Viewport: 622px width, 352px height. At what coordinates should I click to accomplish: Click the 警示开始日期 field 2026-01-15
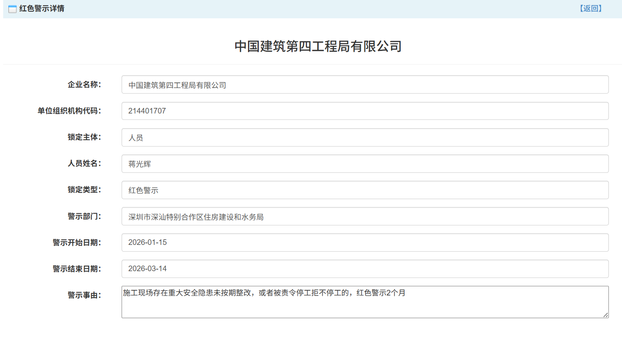pyautogui.click(x=365, y=242)
